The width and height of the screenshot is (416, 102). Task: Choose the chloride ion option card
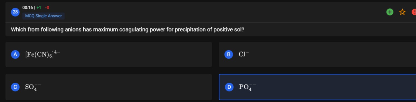[x=317, y=54]
